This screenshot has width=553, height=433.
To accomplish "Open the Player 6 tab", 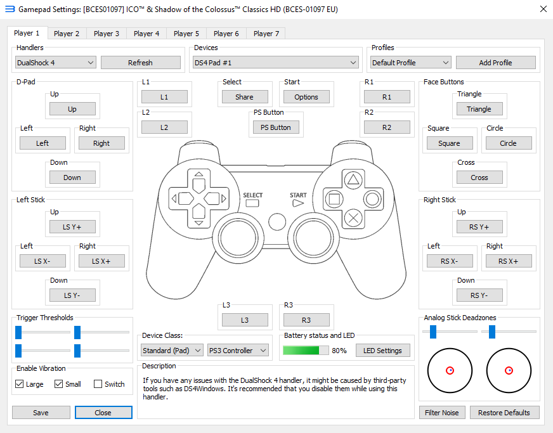I will (226, 34).
